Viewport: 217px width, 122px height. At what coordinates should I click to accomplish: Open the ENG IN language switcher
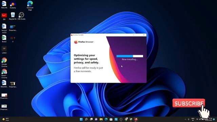coord(193,119)
